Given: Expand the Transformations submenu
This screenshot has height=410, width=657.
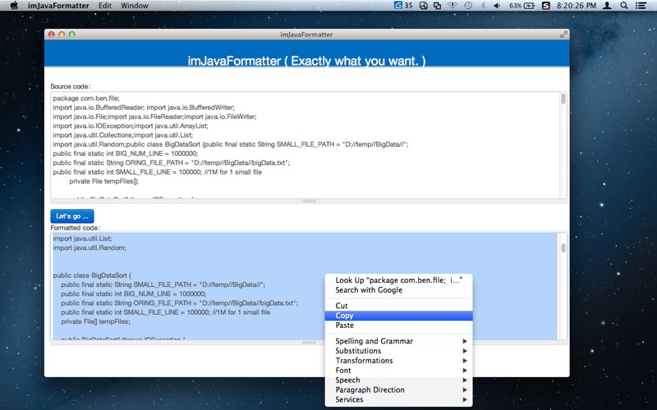Looking at the screenshot, I should tap(398, 361).
